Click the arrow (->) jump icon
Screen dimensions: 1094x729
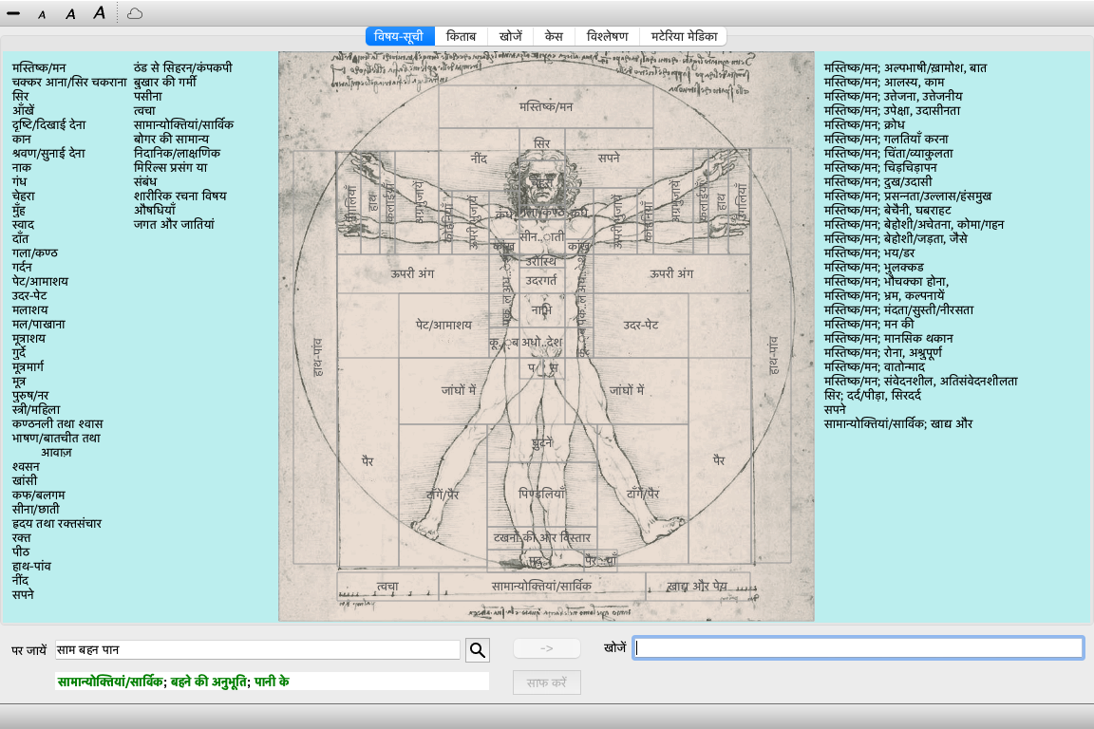[x=546, y=647]
